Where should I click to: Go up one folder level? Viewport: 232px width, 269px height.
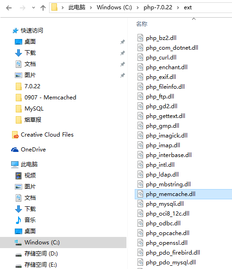coord(43,8)
